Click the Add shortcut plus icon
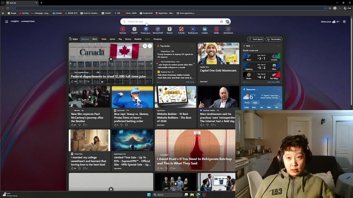353x198 pixels. coord(228,29)
